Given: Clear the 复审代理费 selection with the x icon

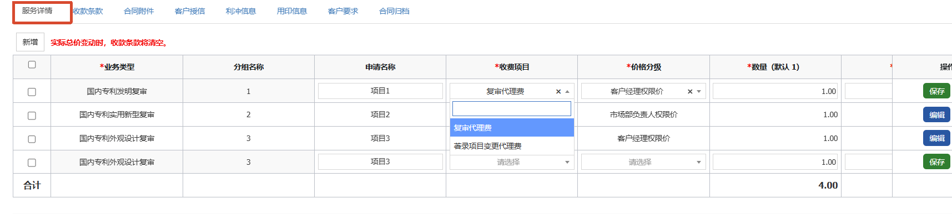Looking at the screenshot, I should 558,92.
